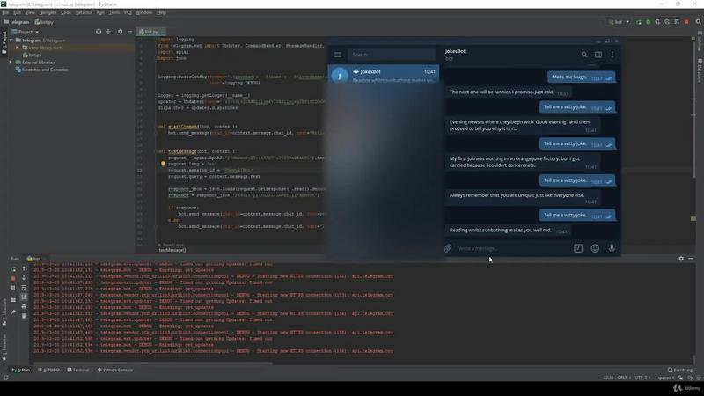Click the Profile icon in main toolbar
704x396 pixels.
pos(667,22)
